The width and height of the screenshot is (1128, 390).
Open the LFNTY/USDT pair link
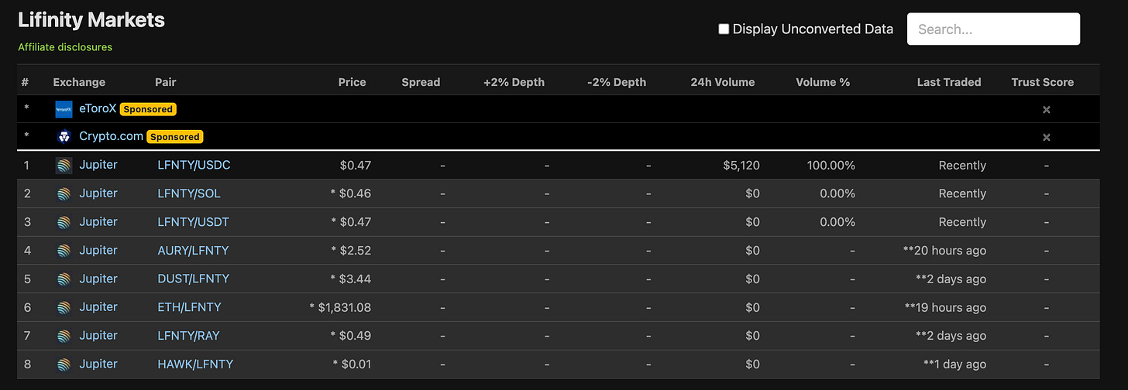click(x=193, y=222)
